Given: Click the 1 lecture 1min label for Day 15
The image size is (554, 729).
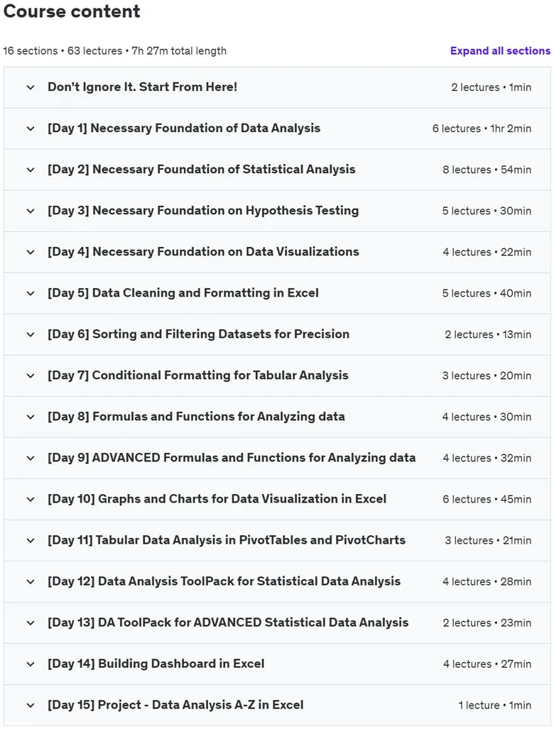Looking at the screenshot, I should (495, 706).
